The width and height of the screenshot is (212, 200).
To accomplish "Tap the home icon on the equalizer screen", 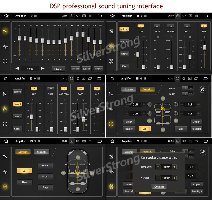I will [x=6, y=16].
